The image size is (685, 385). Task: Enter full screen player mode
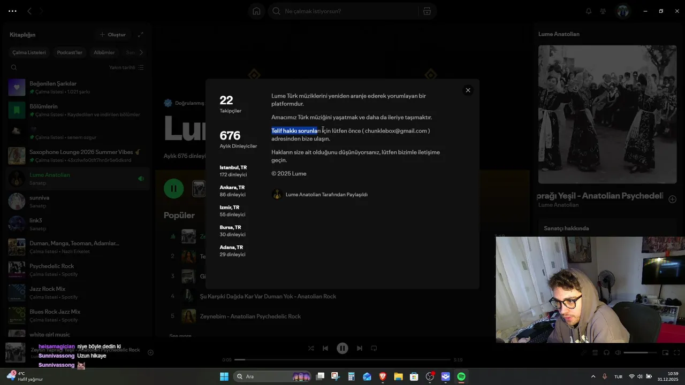[x=677, y=352]
